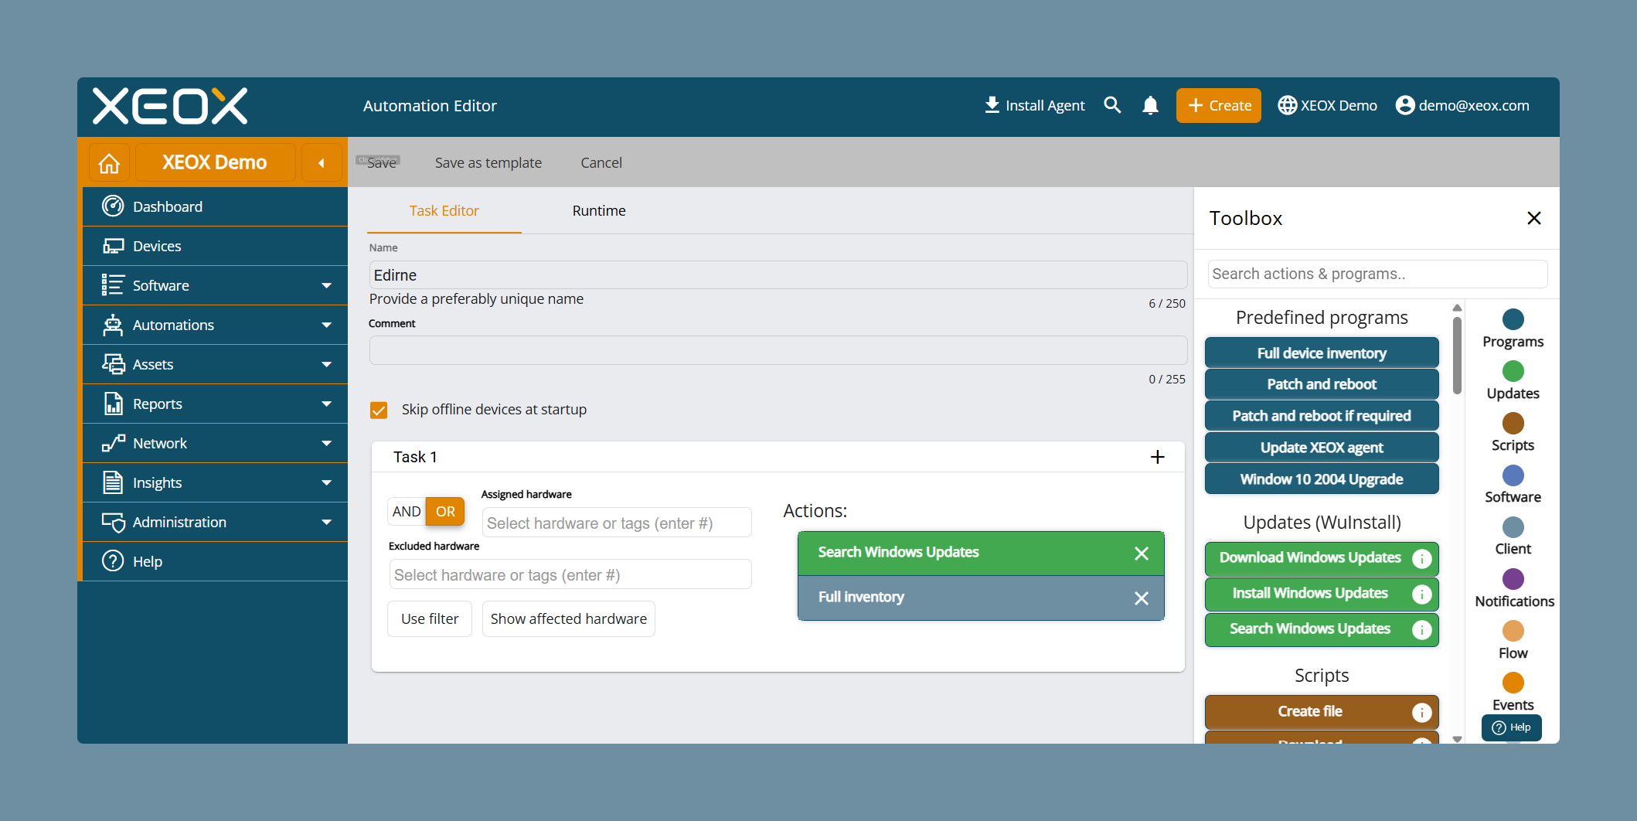Click the home icon in sidebar
1637x821 pixels.
[x=109, y=163]
